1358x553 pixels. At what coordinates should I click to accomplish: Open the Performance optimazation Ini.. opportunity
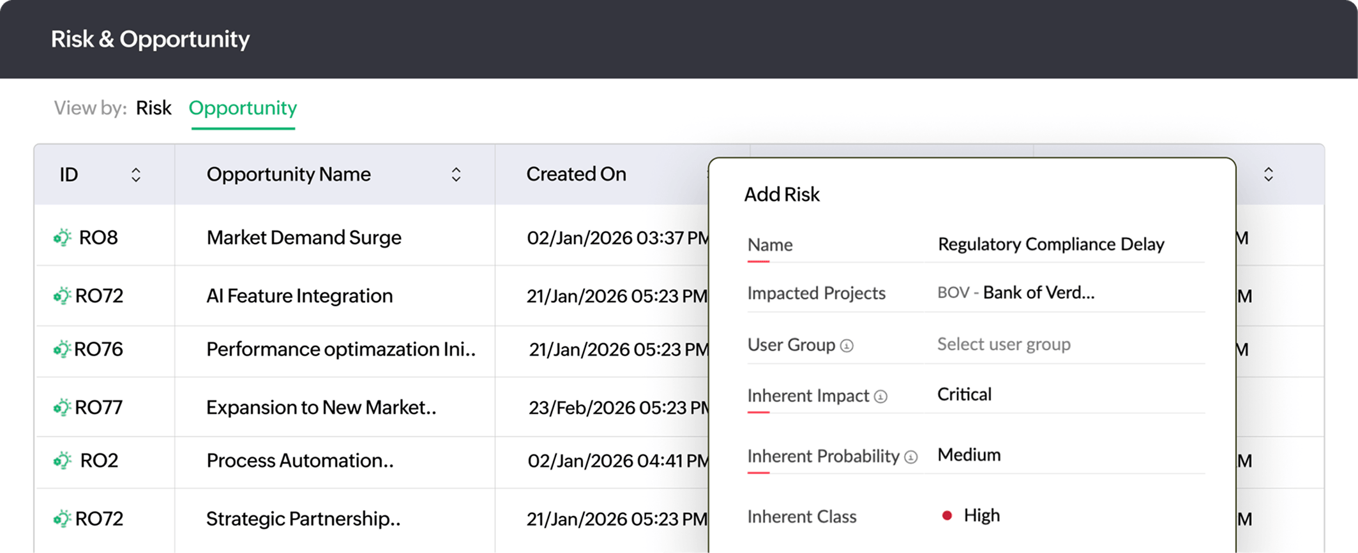tap(341, 350)
